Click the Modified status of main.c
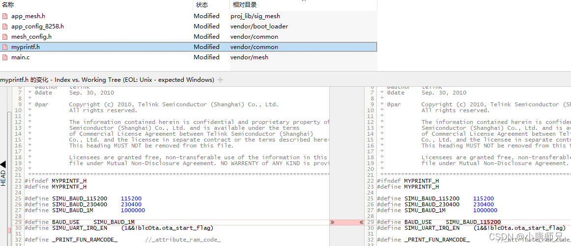 [x=206, y=57]
